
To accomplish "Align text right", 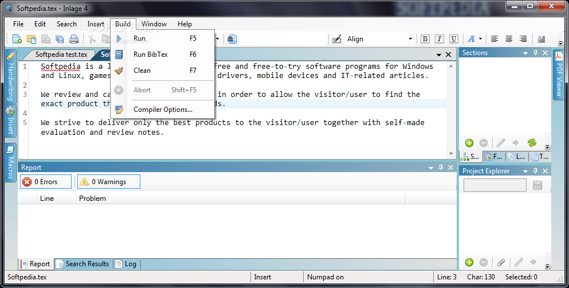I will click(523, 39).
